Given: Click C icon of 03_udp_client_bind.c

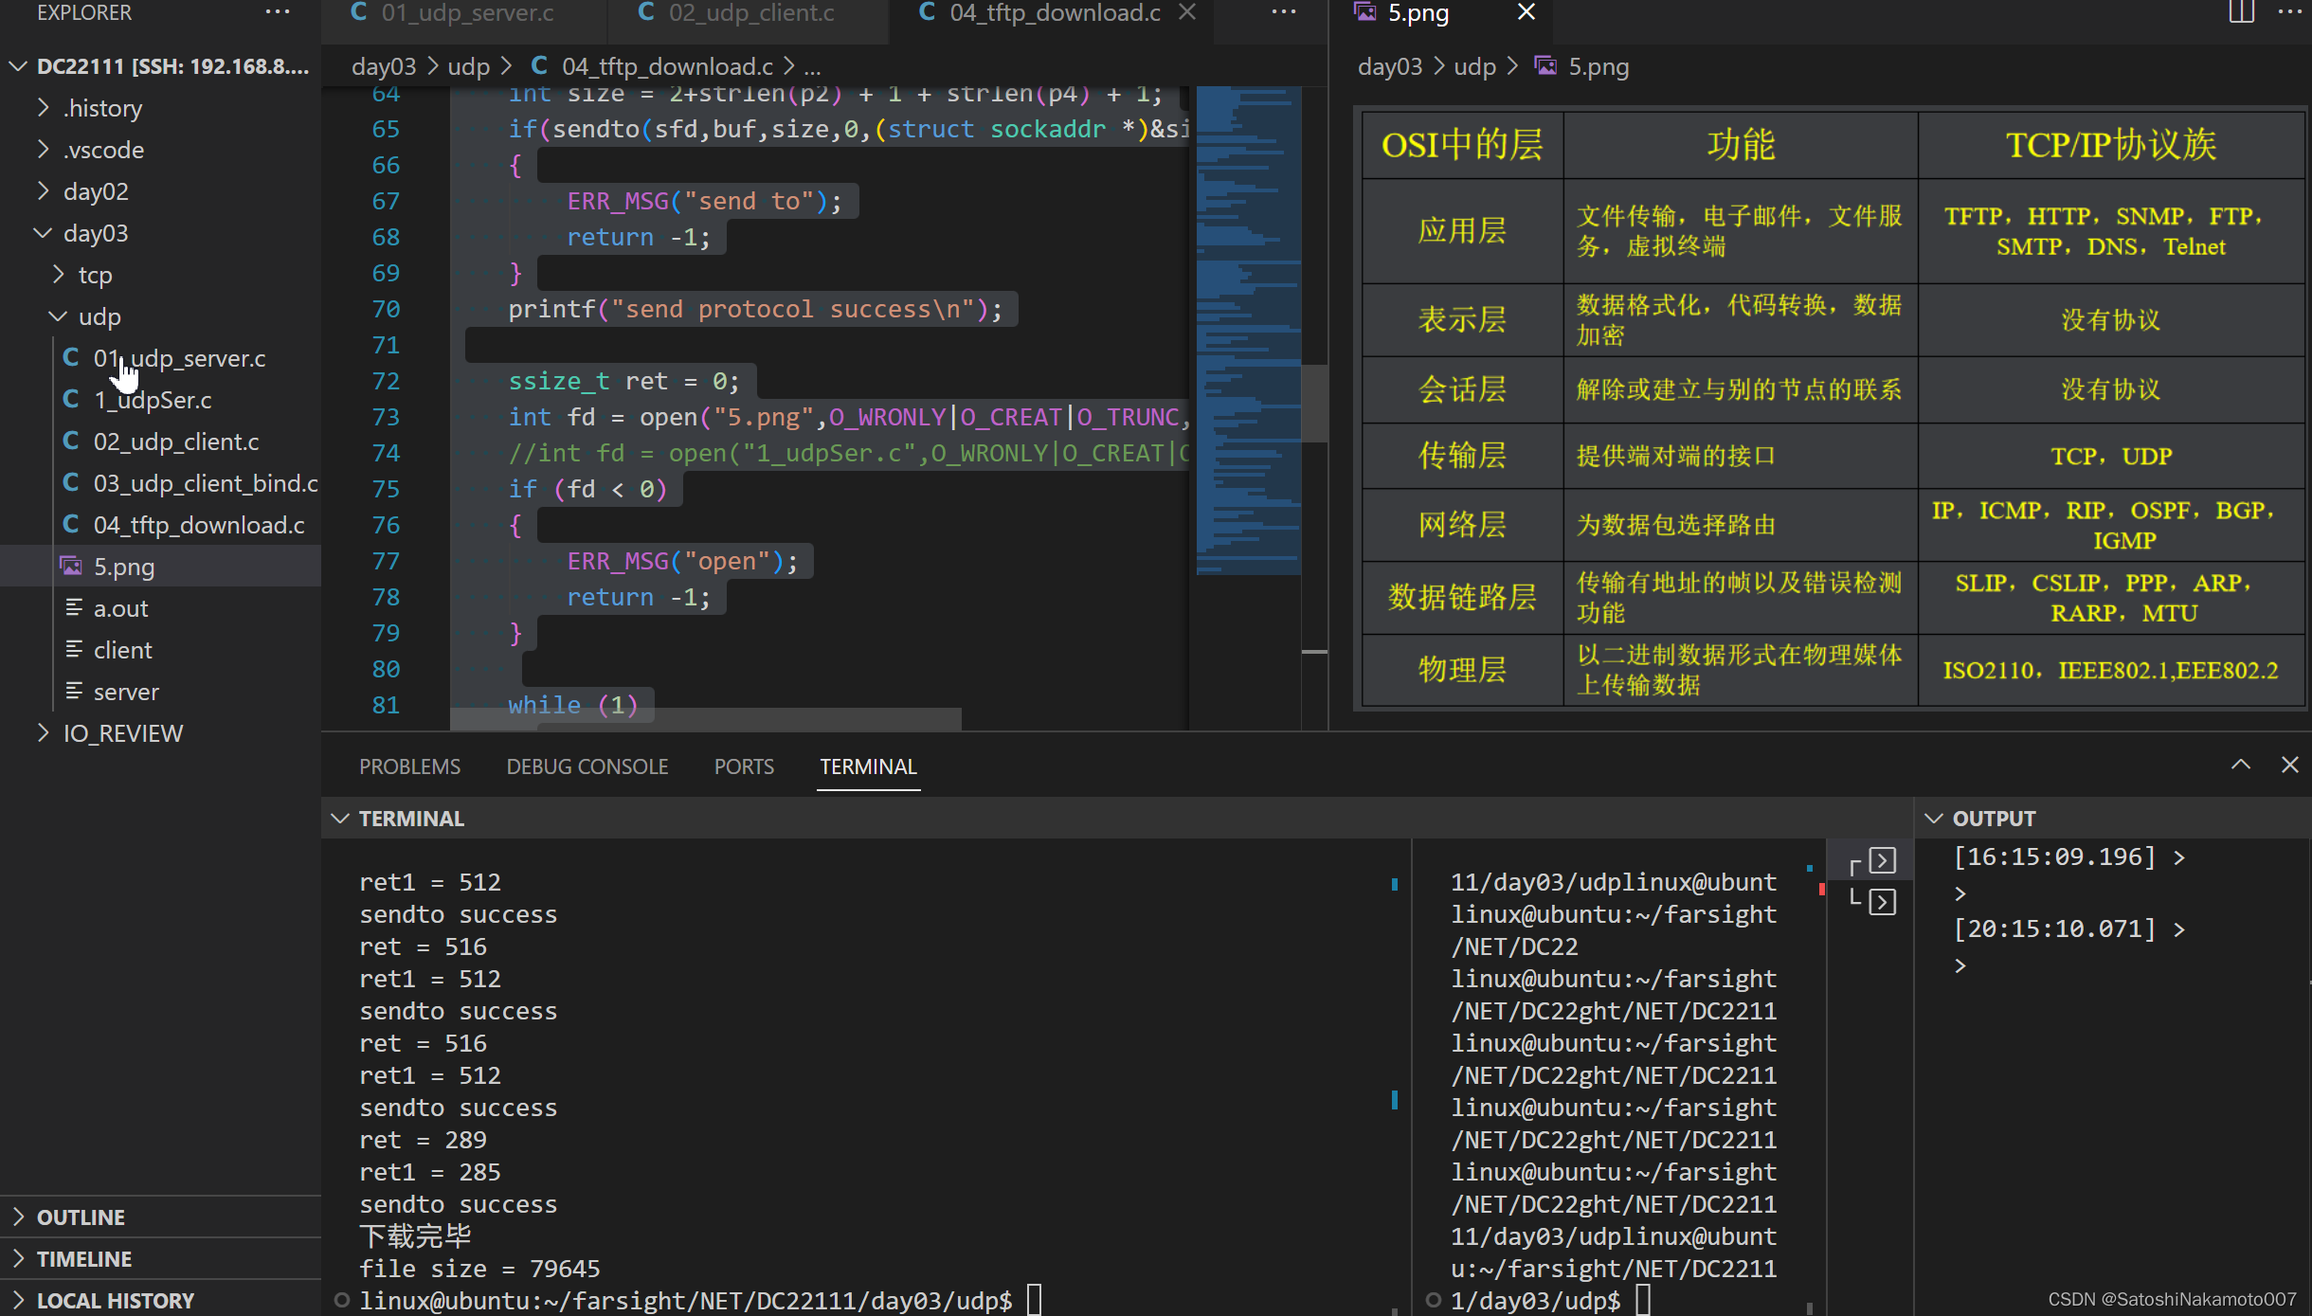Looking at the screenshot, I should pyautogui.click(x=71, y=483).
